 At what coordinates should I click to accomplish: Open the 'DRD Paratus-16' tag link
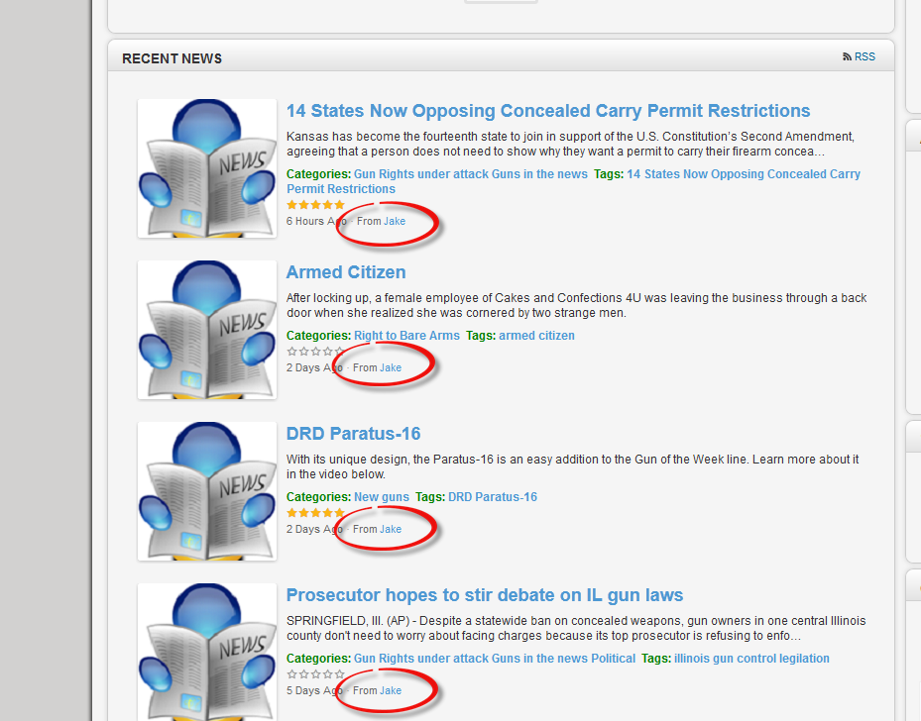coord(492,497)
